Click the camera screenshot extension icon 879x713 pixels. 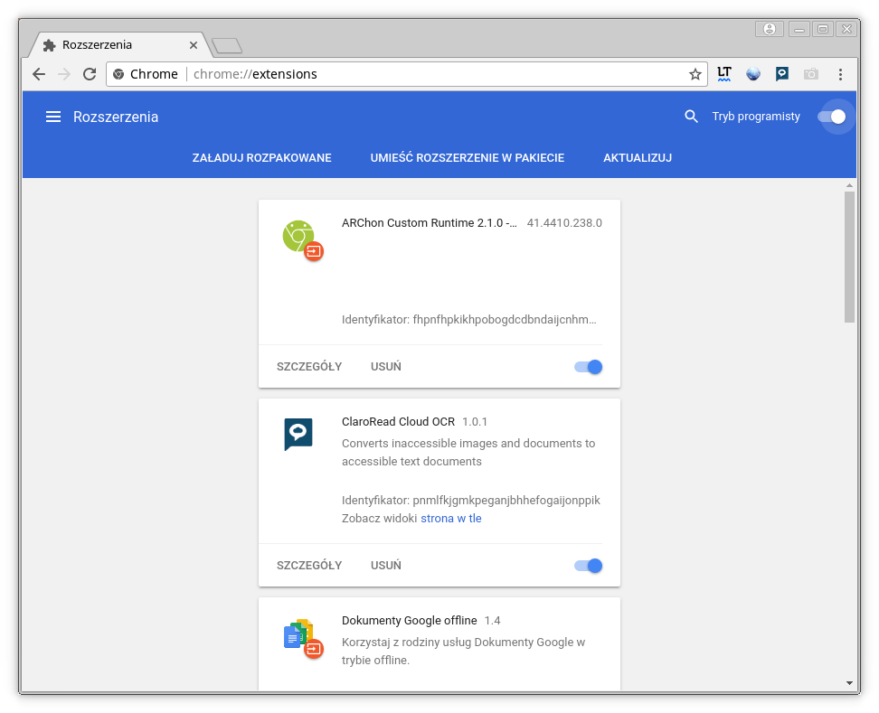coord(810,74)
